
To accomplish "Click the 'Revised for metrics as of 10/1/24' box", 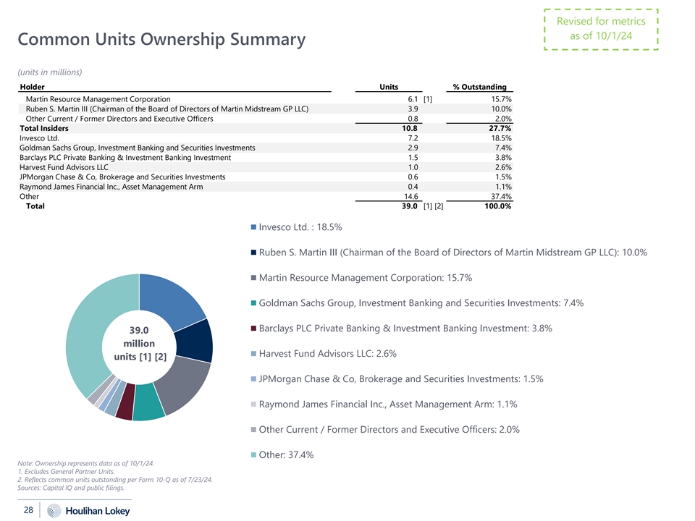I will [602, 29].
